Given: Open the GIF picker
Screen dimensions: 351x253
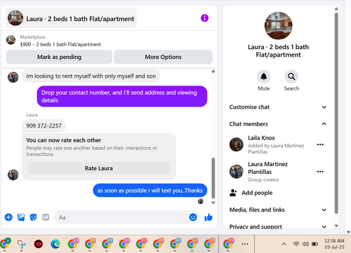Looking at the screenshot, I should (x=46, y=217).
